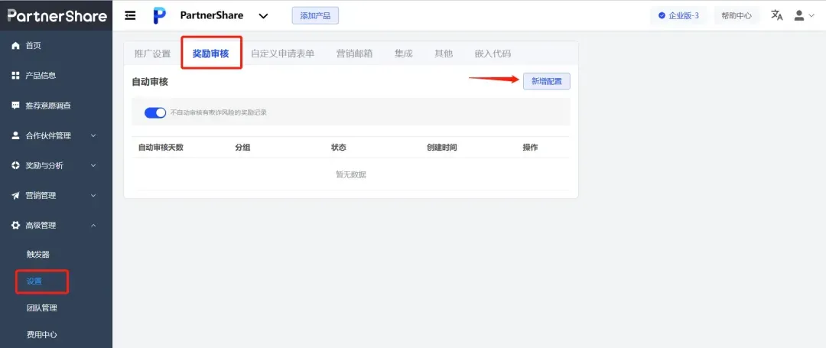Image resolution: width=826 pixels, height=348 pixels.
Task: Open 团队管理 in the sidebar
Action: [41, 308]
